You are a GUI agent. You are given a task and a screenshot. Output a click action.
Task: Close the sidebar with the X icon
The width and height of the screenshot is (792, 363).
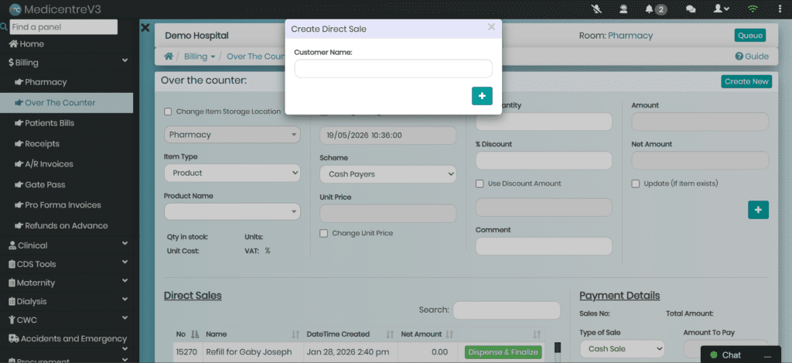coord(145,28)
